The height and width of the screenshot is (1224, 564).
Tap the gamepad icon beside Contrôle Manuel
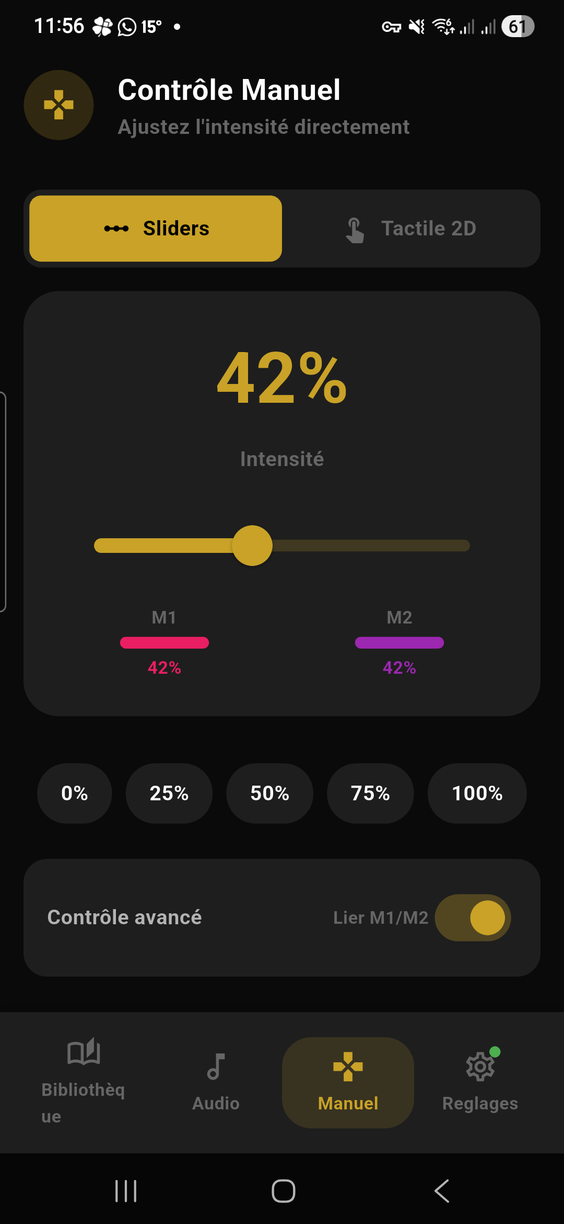[58, 105]
